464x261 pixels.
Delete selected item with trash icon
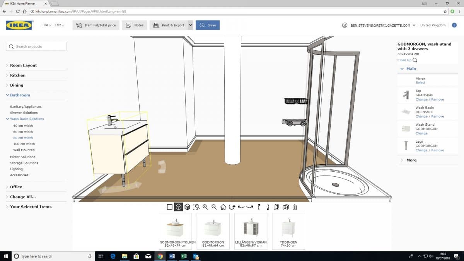[295, 207]
